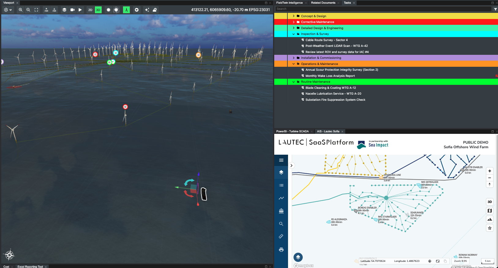Viewport: 498px width, 268px height.
Task: Switch viewport to 2D mode
Action: 90,10
